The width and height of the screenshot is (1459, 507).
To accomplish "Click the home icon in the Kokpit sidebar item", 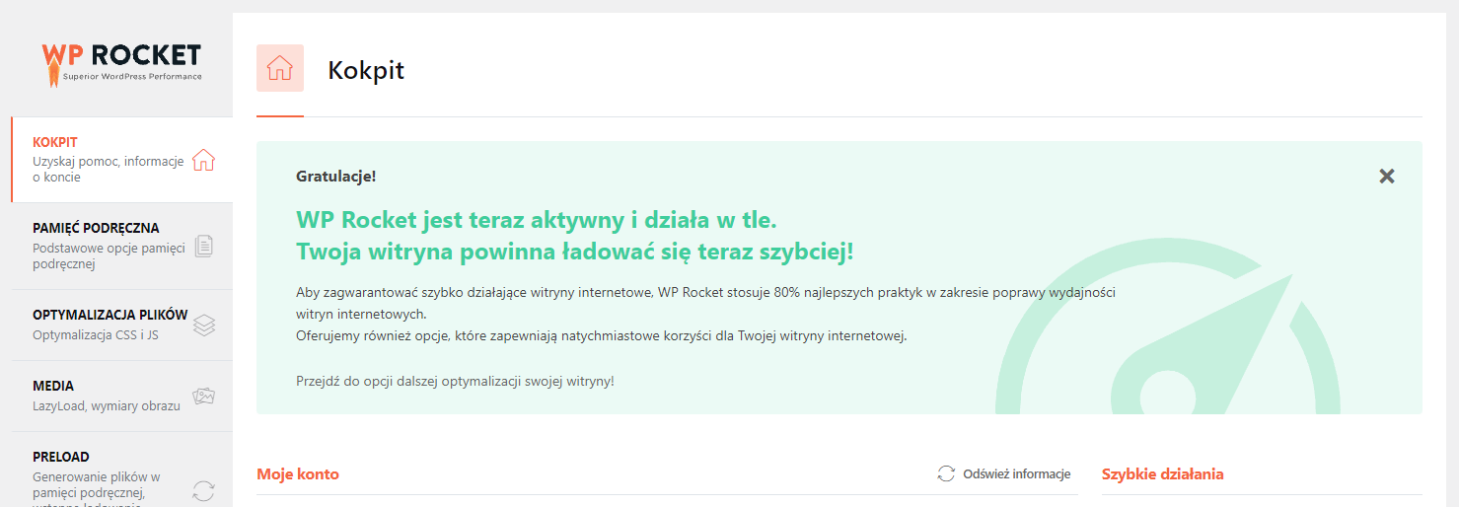I will click(x=203, y=160).
